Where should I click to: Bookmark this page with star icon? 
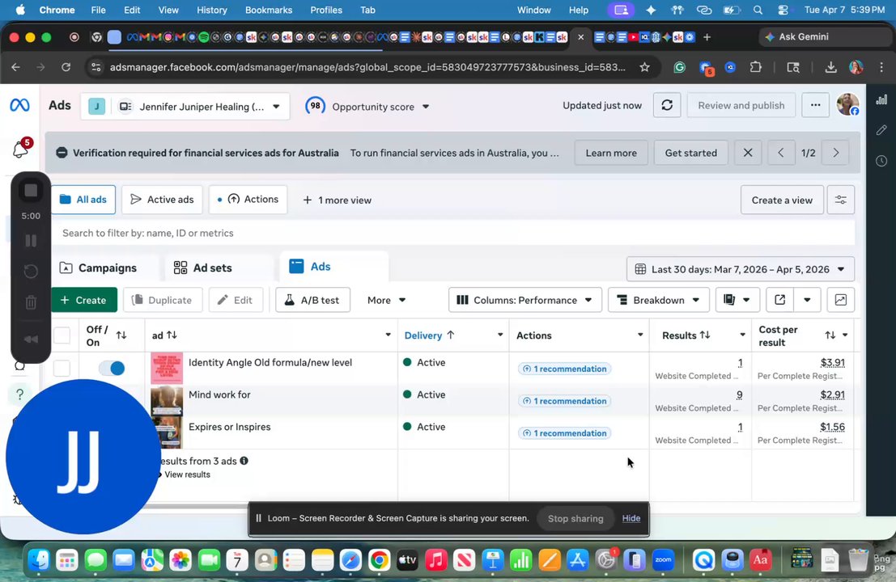(644, 67)
